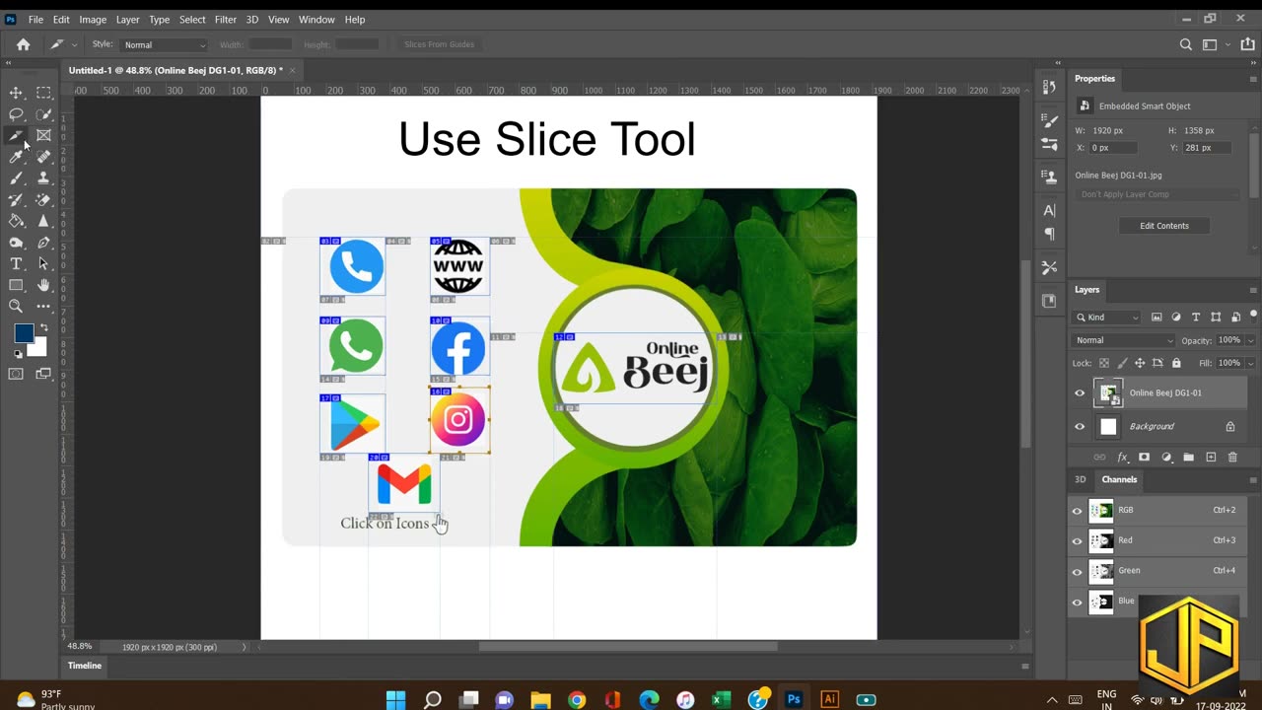
Task: Select the Eraser tool
Action: coord(43,199)
